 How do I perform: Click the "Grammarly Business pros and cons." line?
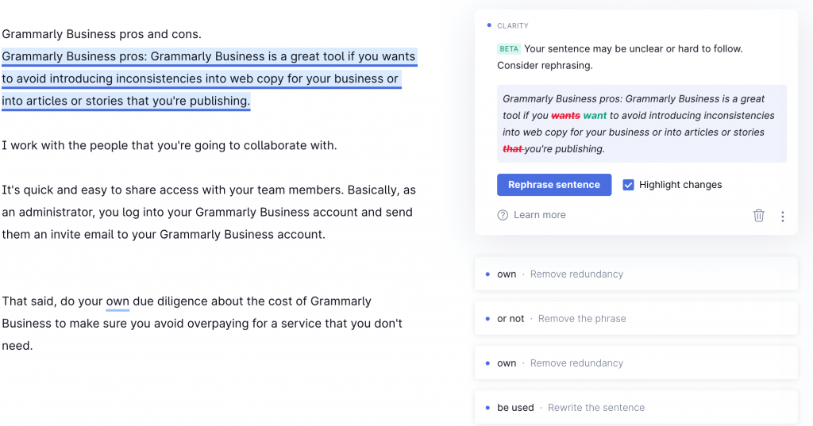[102, 34]
